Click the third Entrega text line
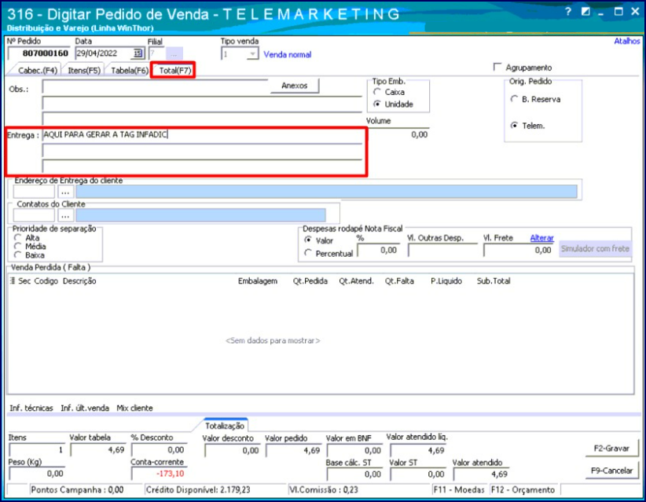The height and width of the screenshot is (502, 646). (x=202, y=167)
